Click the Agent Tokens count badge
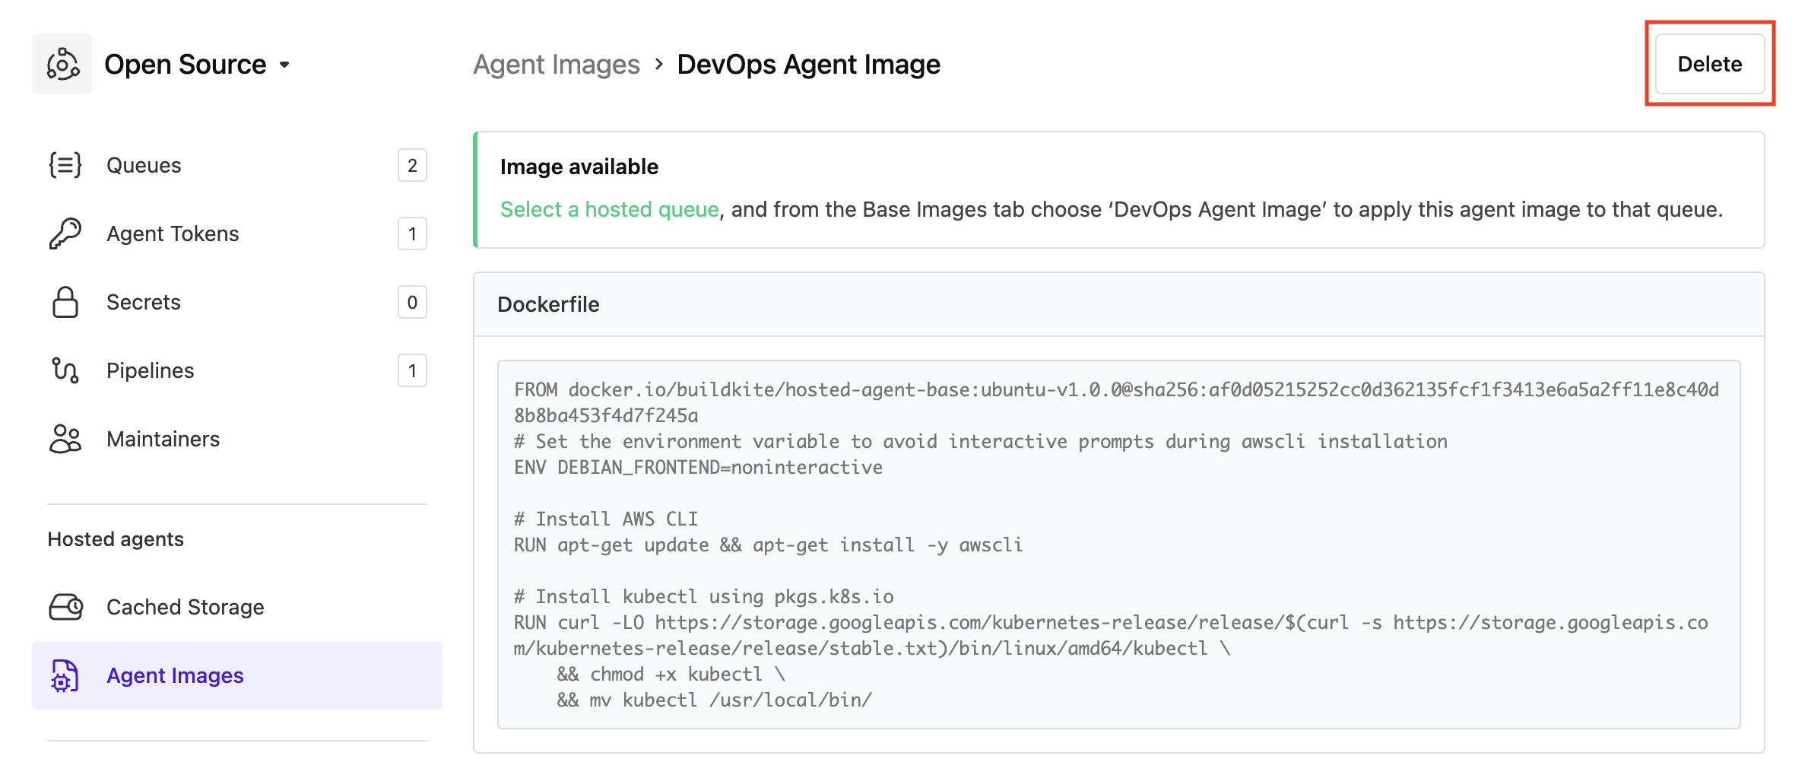 pyautogui.click(x=411, y=233)
